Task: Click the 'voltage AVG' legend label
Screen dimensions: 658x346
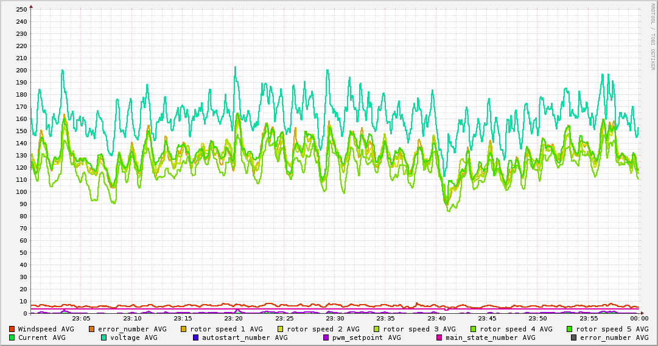Action: [x=134, y=338]
